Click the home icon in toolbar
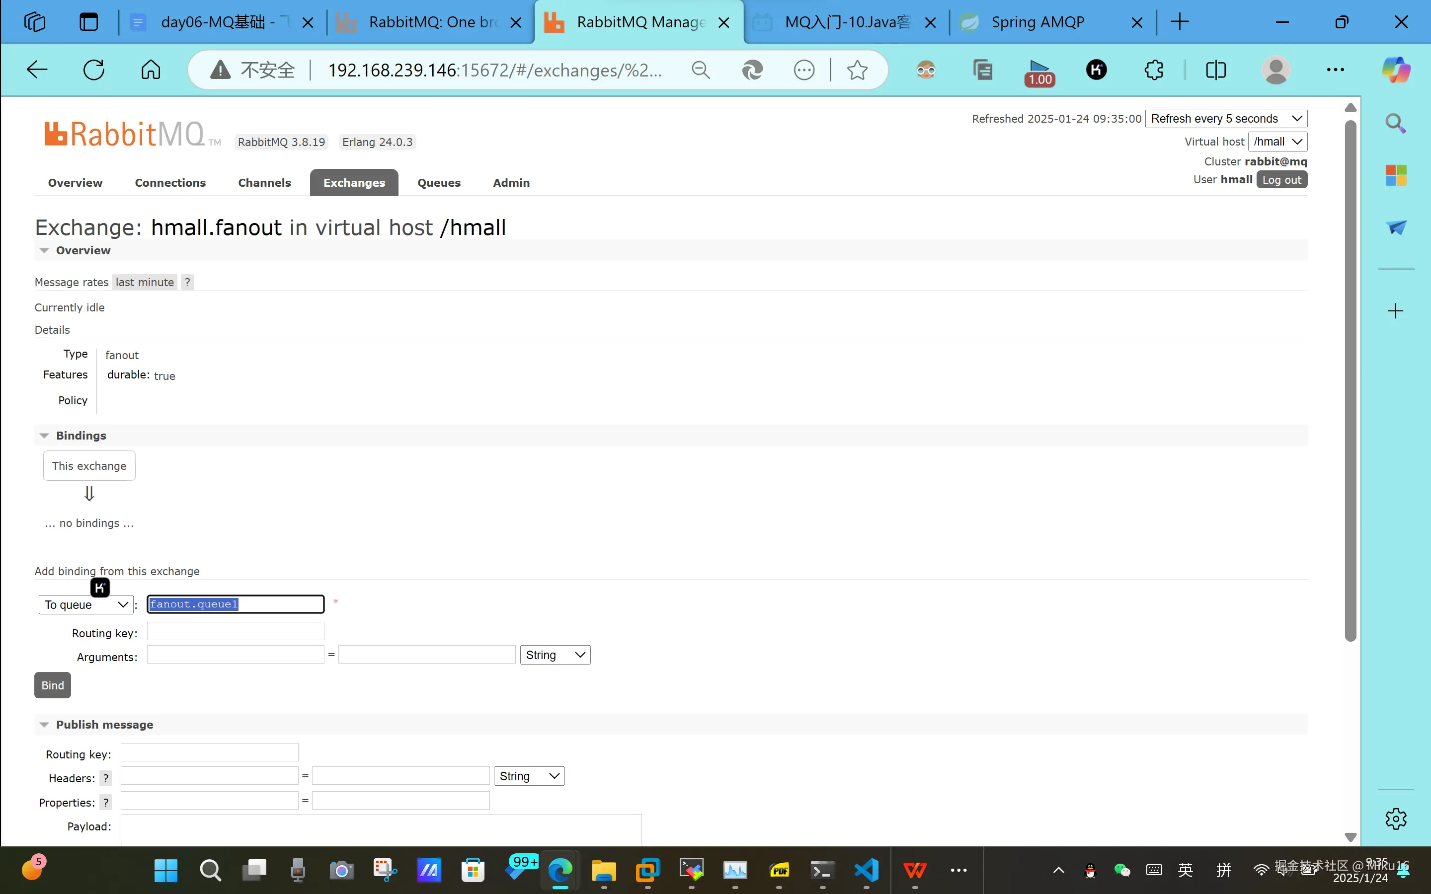The height and width of the screenshot is (894, 1431). tap(150, 70)
